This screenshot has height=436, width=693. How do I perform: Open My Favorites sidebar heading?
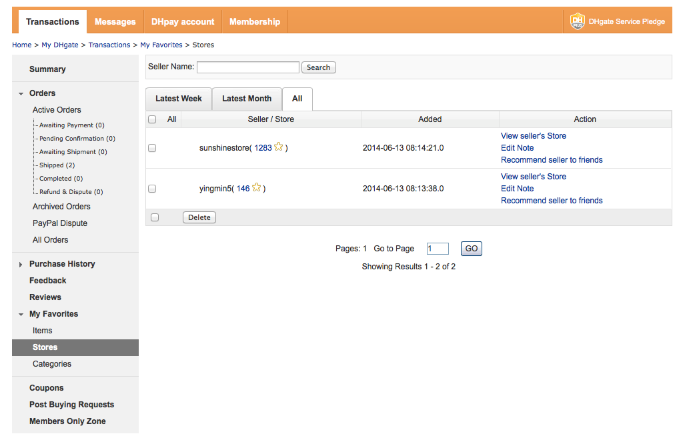pyautogui.click(x=53, y=314)
